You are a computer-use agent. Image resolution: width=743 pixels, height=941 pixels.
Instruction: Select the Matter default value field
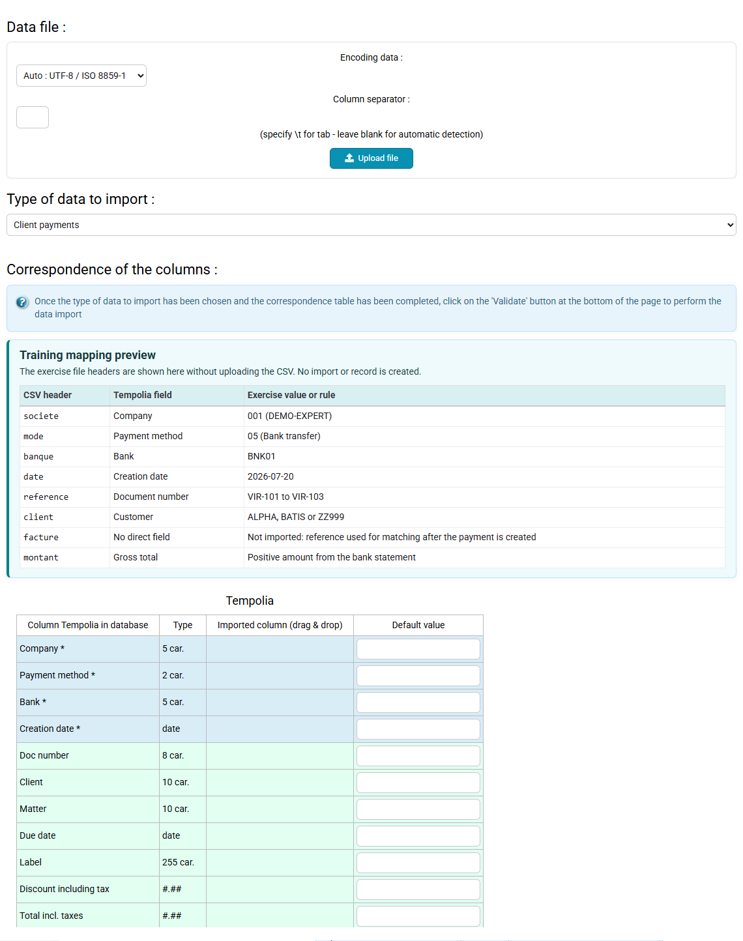pyautogui.click(x=418, y=809)
